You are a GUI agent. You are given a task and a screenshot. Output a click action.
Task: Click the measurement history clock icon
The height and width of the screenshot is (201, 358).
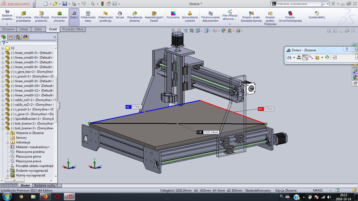pyautogui.click(x=327, y=58)
